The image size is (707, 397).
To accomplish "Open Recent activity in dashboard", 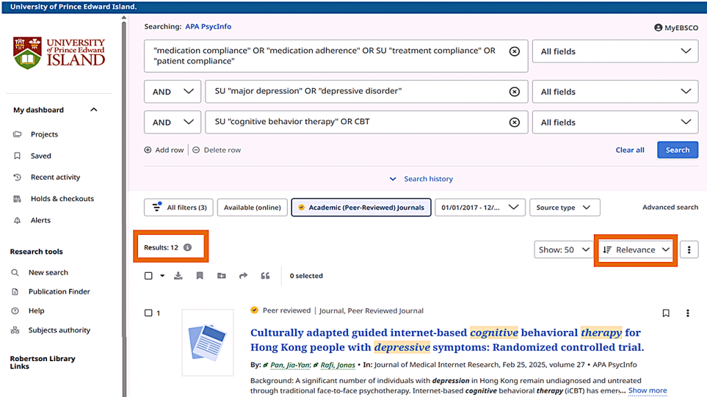I will tap(55, 177).
